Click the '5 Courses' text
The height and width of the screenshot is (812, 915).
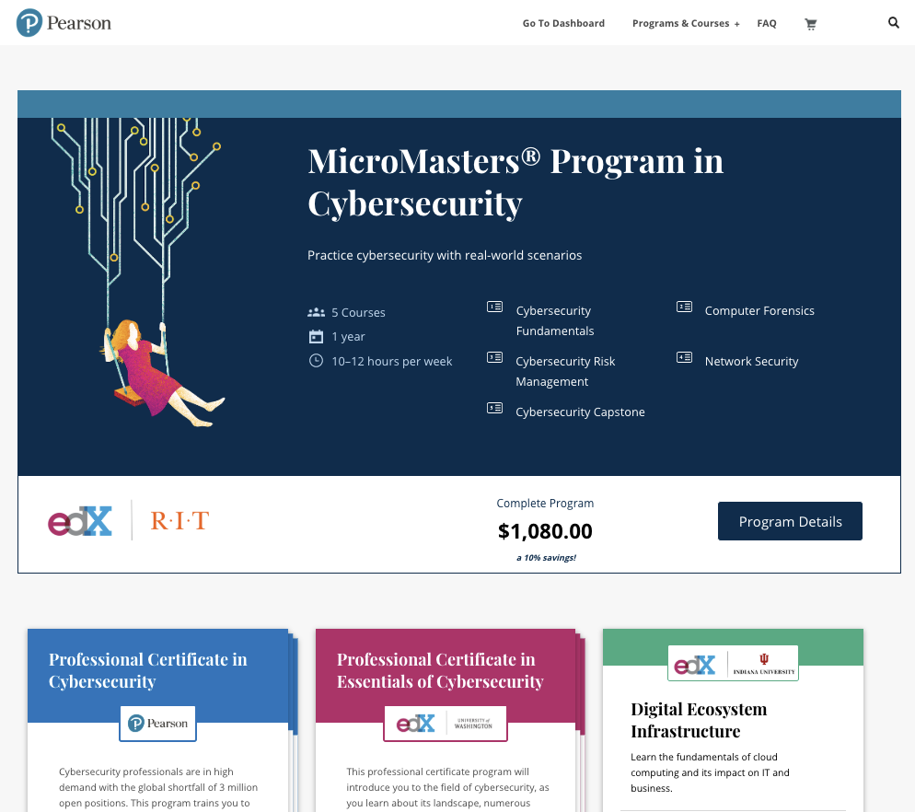pyautogui.click(x=358, y=312)
